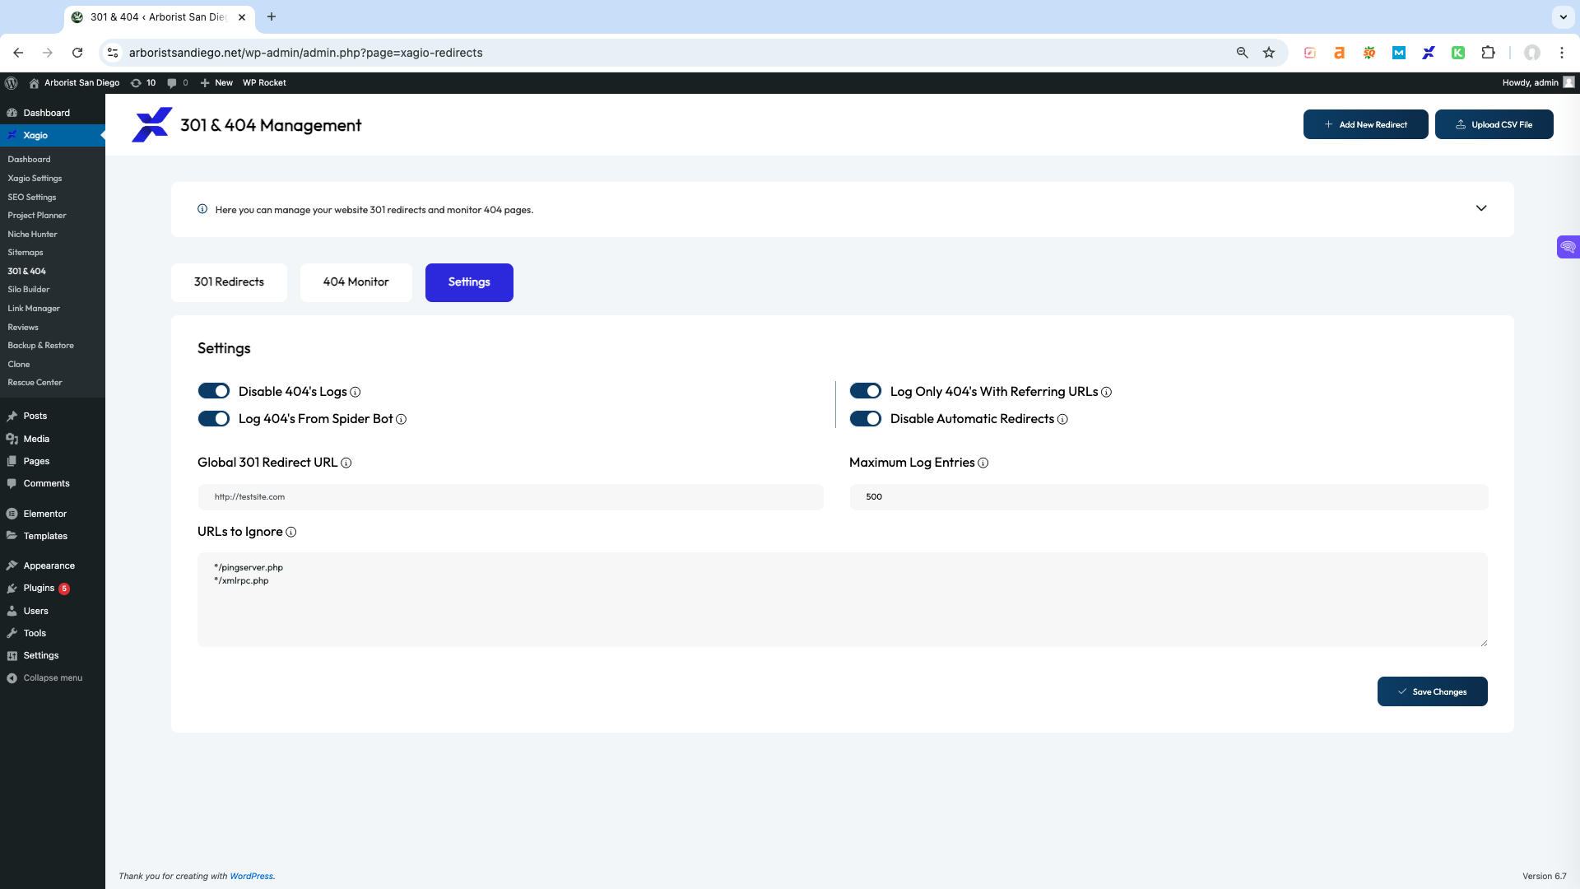Open a new browser tab with plus
1580x889 pixels.
tap(272, 16)
